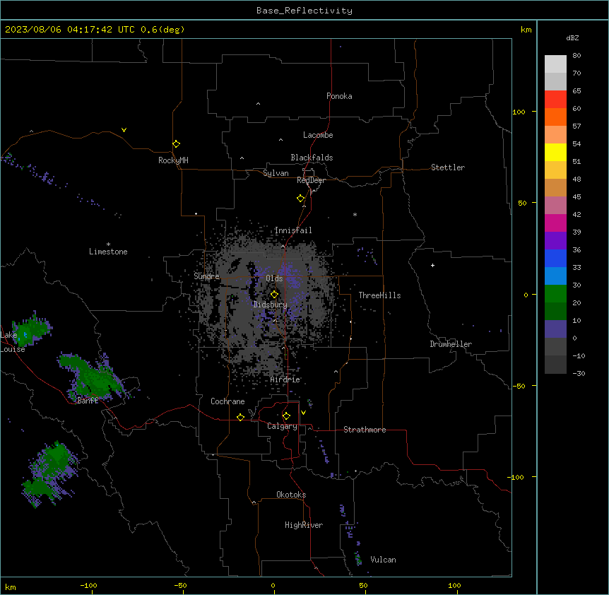Click the Blackfalds city label
This screenshot has width=609, height=595.
pos(312,158)
